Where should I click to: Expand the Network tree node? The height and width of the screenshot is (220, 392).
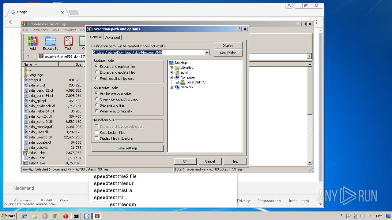coord(171,87)
